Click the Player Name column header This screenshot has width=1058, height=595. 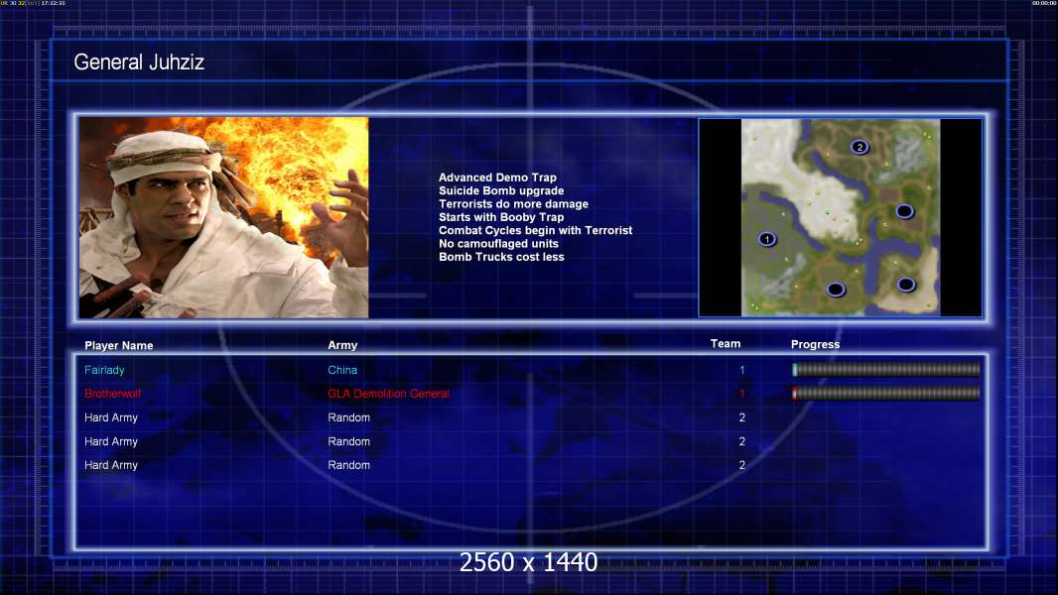click(119, 346)
